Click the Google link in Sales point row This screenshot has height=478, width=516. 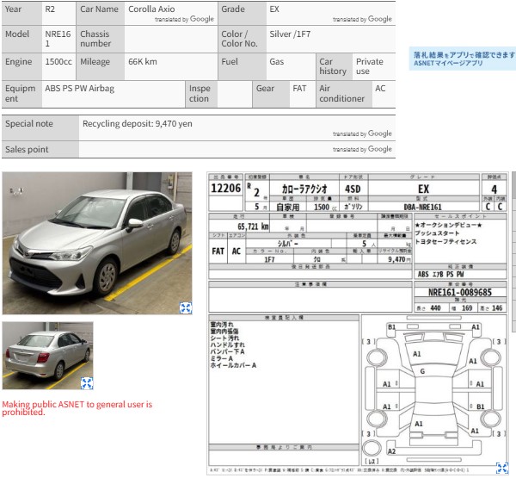tap(380, 149)
